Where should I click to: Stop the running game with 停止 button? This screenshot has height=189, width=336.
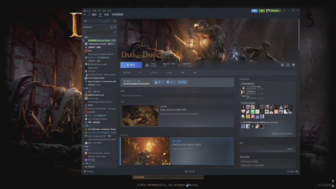coord(131,65)
